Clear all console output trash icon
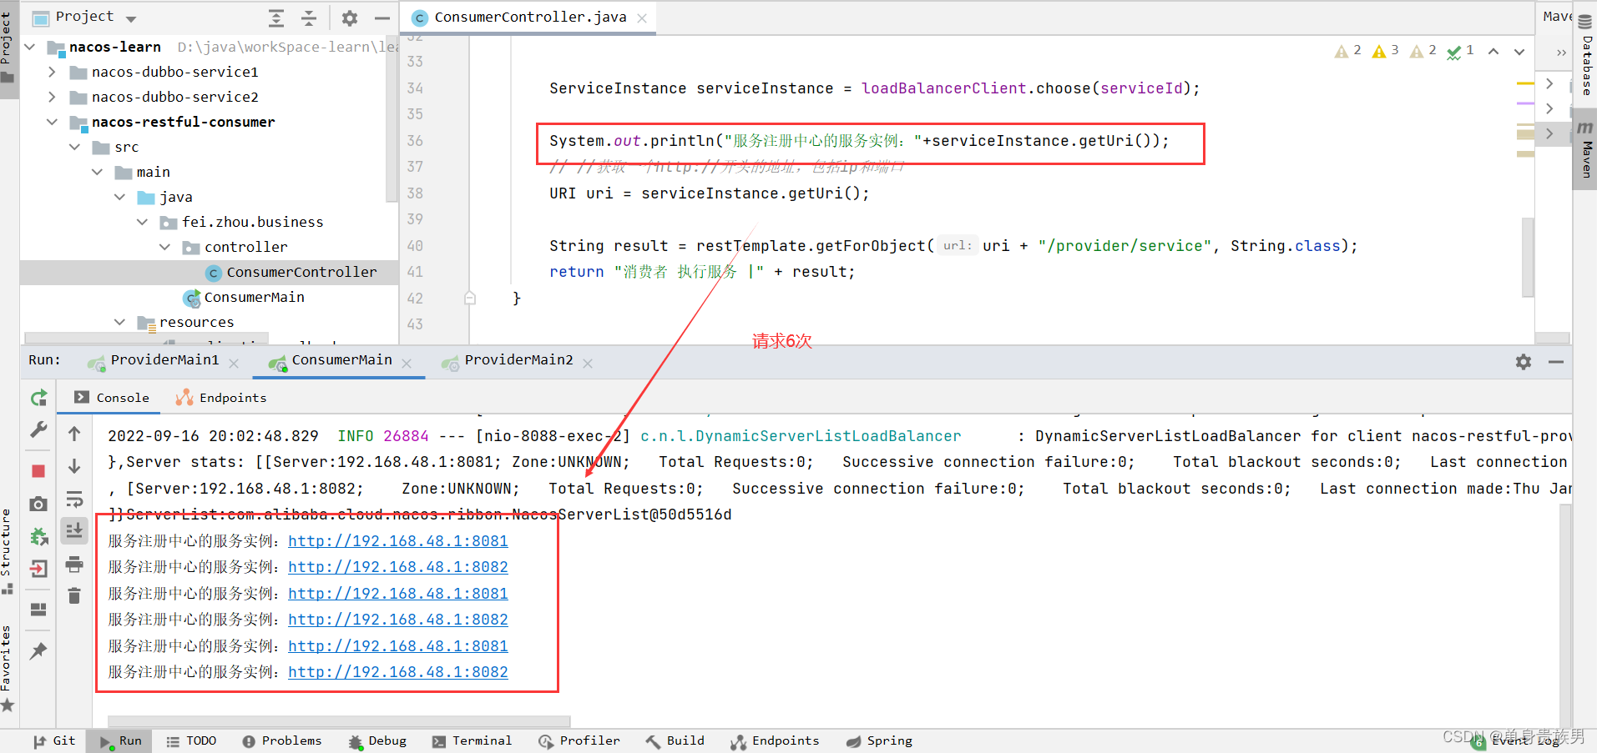This screenshot has width=1597, height=753. [x=74, y=595]
